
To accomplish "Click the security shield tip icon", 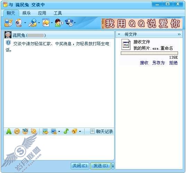I will click(x=8, y=43).
